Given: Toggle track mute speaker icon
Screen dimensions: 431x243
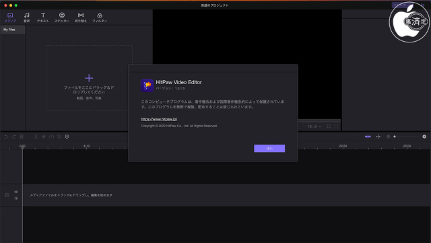Looking at the screenshot, I should [16, 198].
